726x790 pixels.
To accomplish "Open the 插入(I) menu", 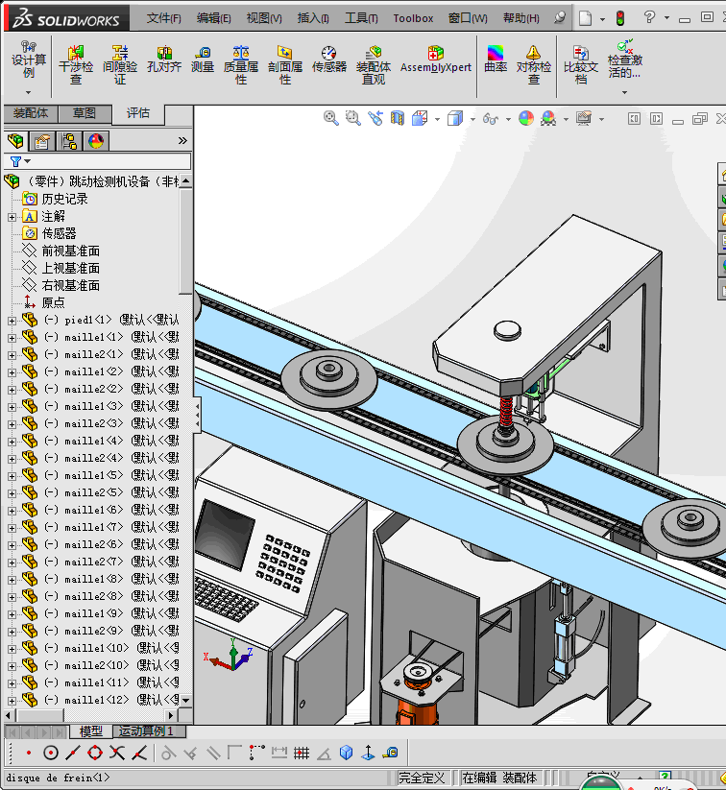I will tap(313, 18).
